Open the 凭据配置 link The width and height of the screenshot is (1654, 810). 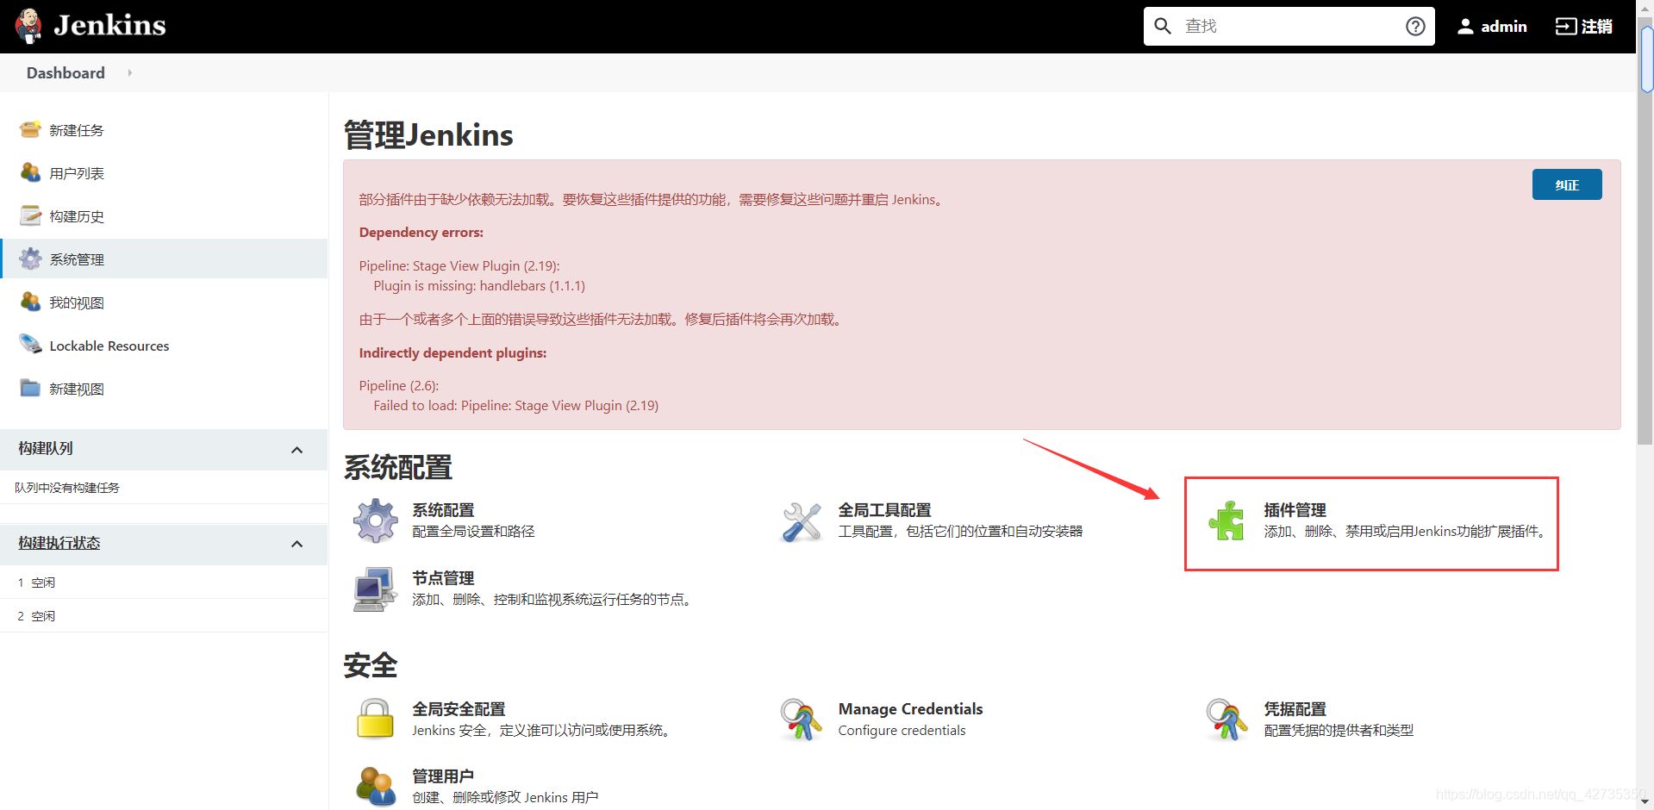(x=1295, y=709)
